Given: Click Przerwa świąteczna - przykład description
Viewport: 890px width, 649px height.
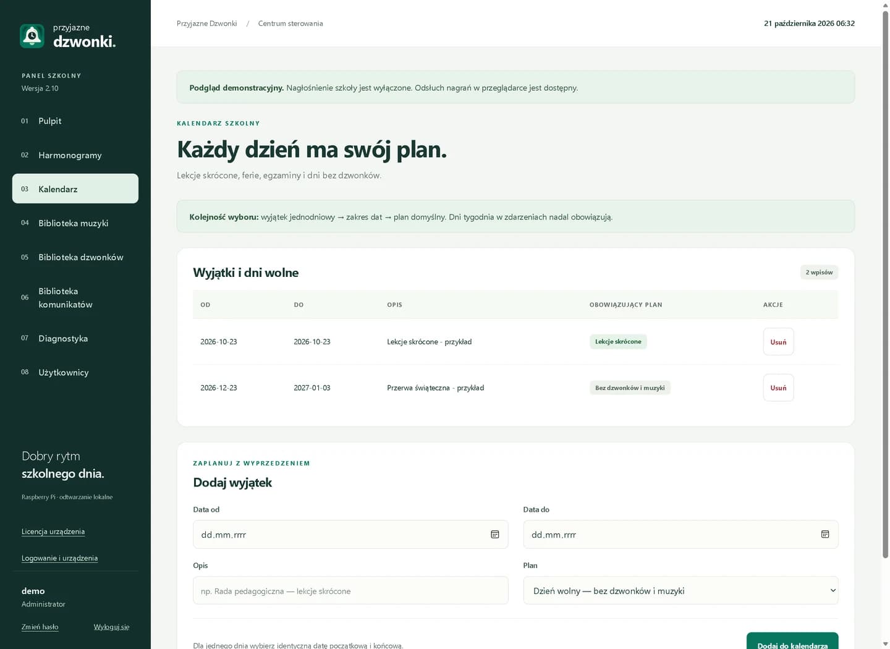Looking at the screenshot, I should [x=436, y=388].
